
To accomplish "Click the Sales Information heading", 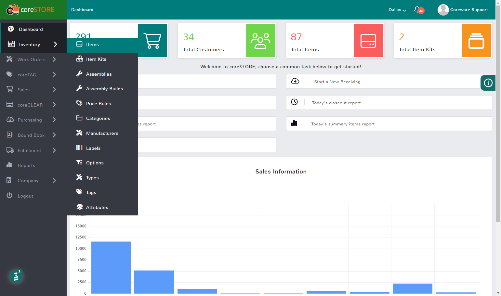I will [281, 172].
